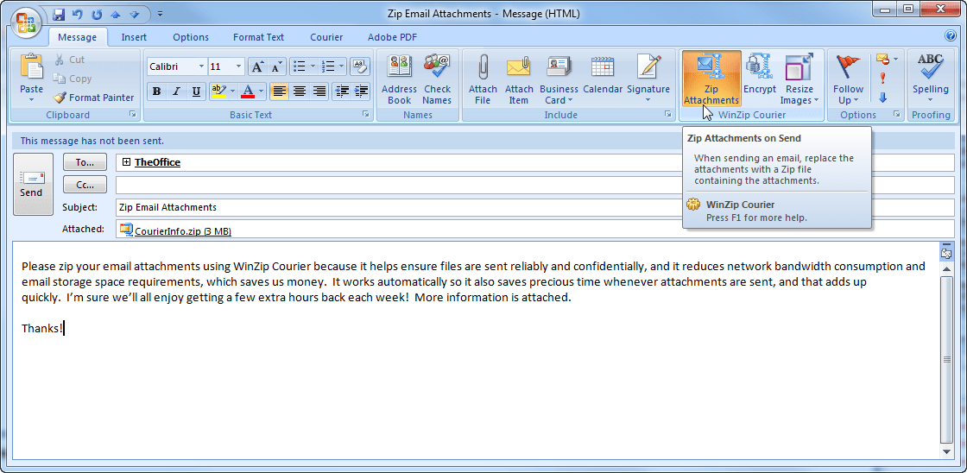Viewport: 967px width, 473px height.
Task: Toggle Italic formatting
Action: [176, 91]
